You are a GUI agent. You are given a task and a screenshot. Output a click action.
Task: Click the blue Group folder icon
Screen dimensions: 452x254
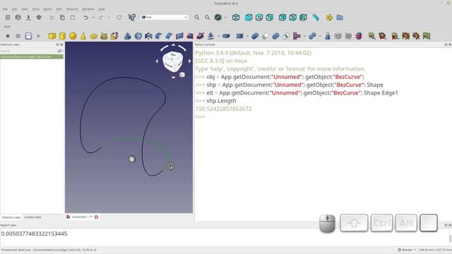(340, 18)
